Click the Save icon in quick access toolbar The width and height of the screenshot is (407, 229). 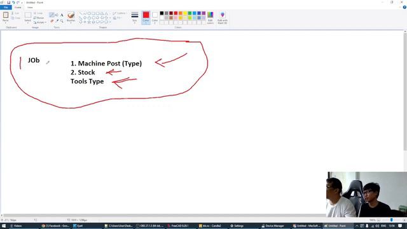pos(8,3)
